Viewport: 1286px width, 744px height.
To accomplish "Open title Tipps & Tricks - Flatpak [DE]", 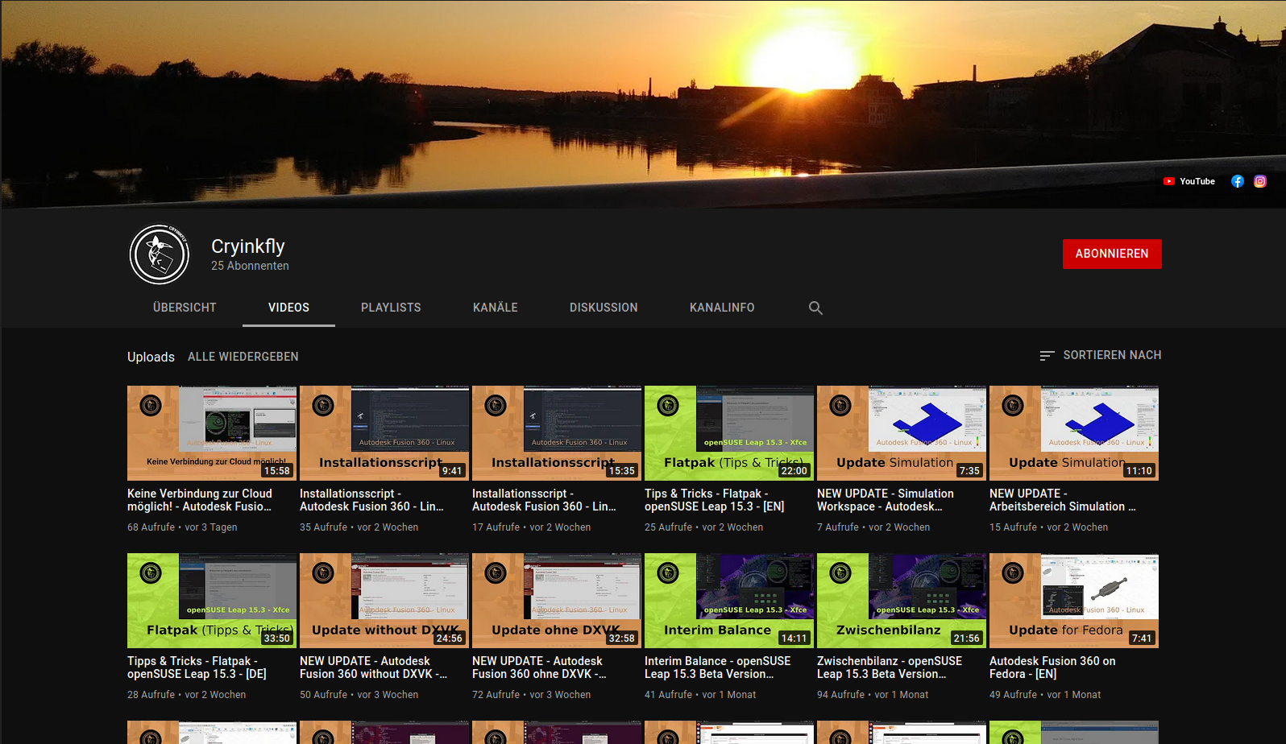I will (197, 668).
